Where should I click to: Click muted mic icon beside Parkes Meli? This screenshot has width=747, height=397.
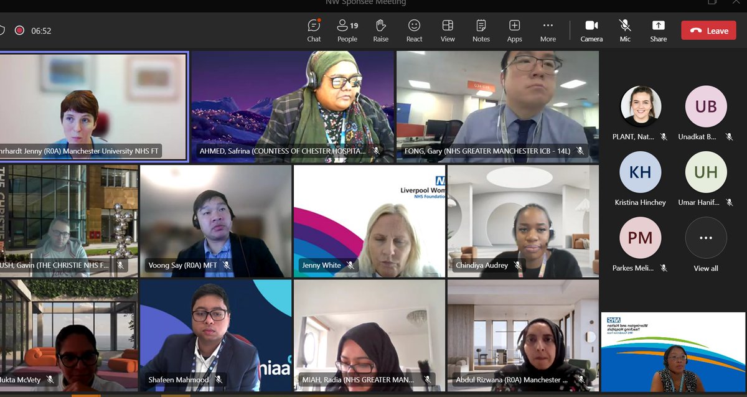(x=664, y=268)
